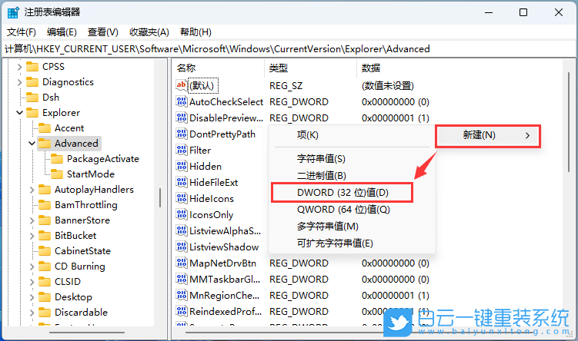Screen dimensions: 578x341
Task: Click the Accent folder icon
Action: [45, 128]
